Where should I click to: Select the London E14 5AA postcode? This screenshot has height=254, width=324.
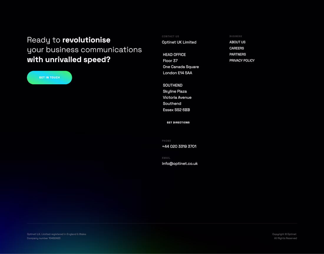coord(177,73)
